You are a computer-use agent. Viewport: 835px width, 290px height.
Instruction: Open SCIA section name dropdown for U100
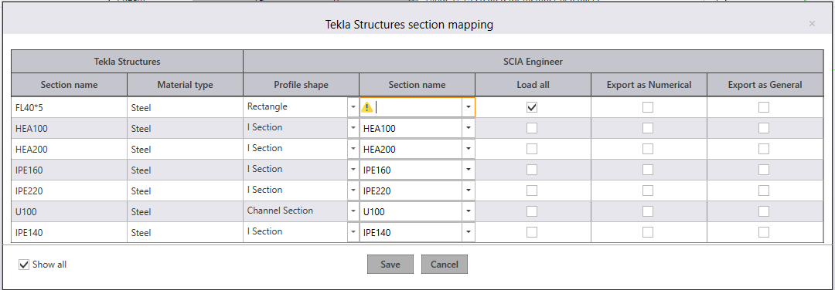pyautogui.click(x=468, y=211)
